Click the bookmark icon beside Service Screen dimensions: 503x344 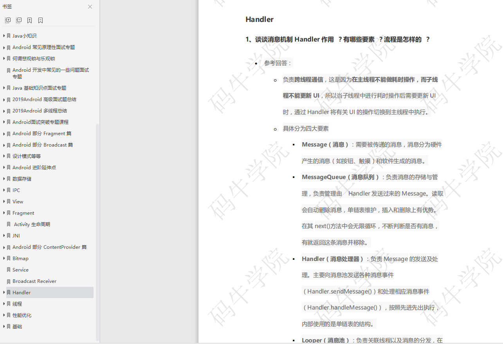pyautogui.click(x=9, y=270)
